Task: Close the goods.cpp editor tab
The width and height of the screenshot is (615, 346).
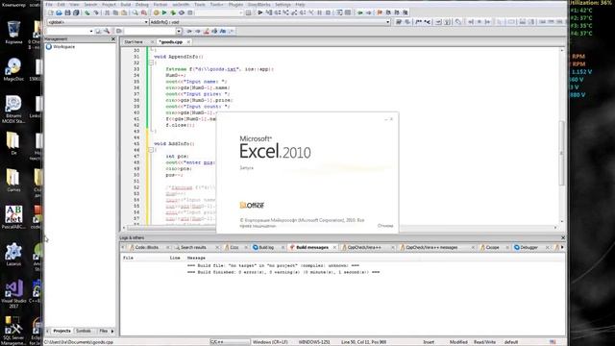Action: (188, 41)
